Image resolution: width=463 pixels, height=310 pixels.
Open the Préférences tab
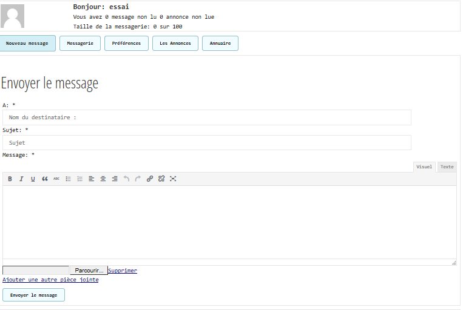[x=126, y=44]
